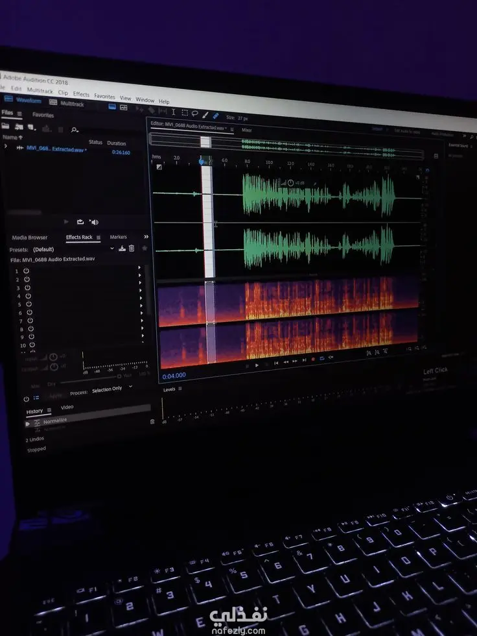Click the Skip Selection transport icon
Image resolution: width=477 pixels, height=636 pixels.
(x=331, y=358)
